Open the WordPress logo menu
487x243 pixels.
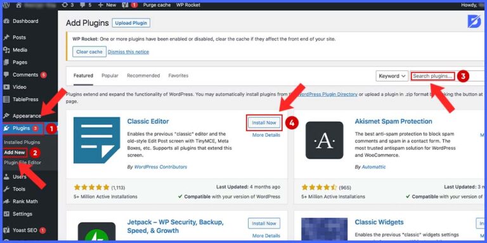(x=6, y=5)
